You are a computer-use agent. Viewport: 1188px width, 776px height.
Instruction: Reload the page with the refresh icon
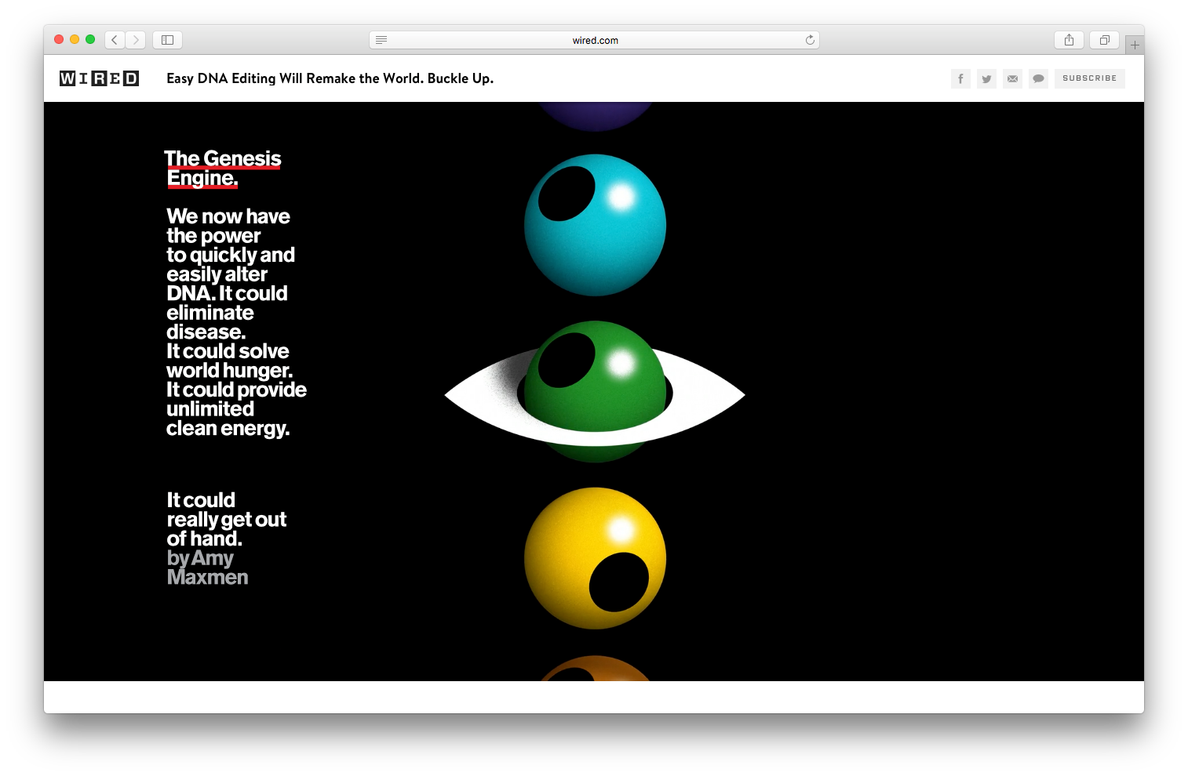point(810,40)
